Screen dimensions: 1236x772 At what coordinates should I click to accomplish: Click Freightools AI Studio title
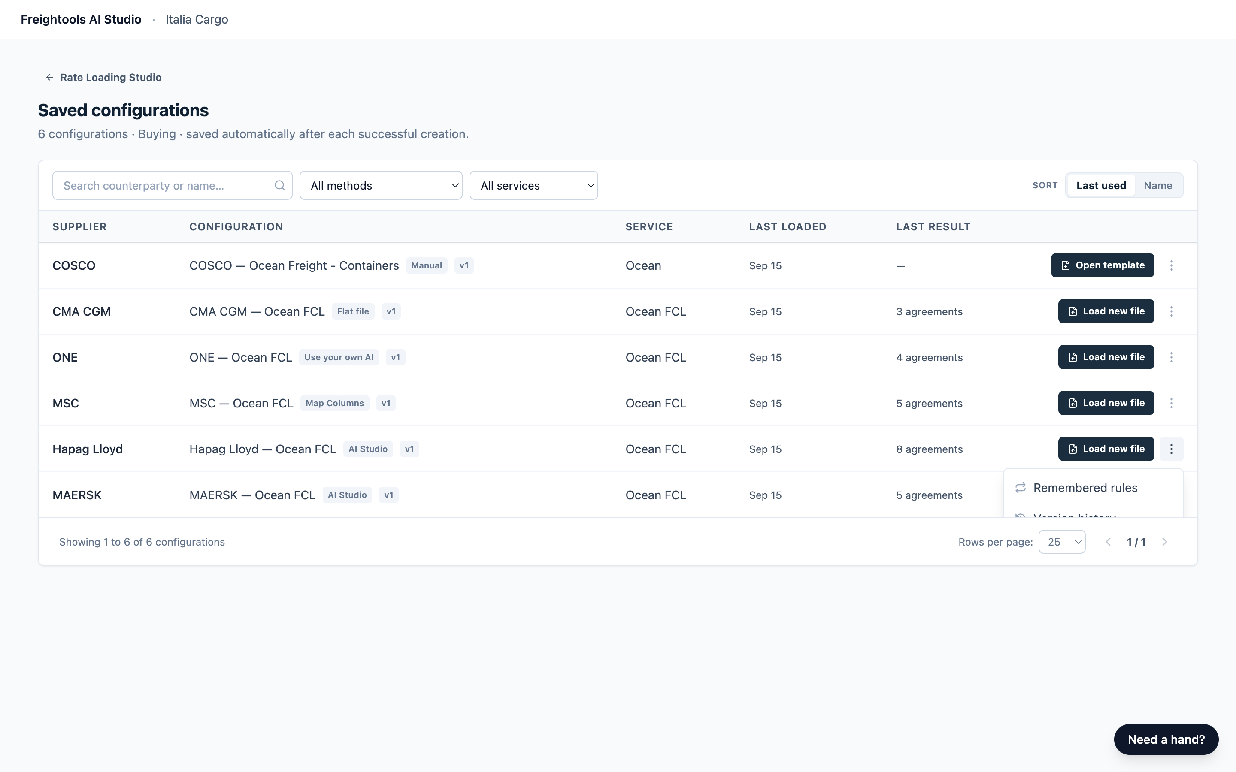(x=81, y=19)
